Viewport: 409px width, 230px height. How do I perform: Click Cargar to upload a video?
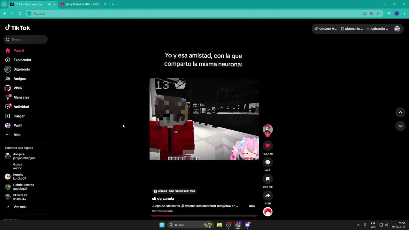point(19,116)
